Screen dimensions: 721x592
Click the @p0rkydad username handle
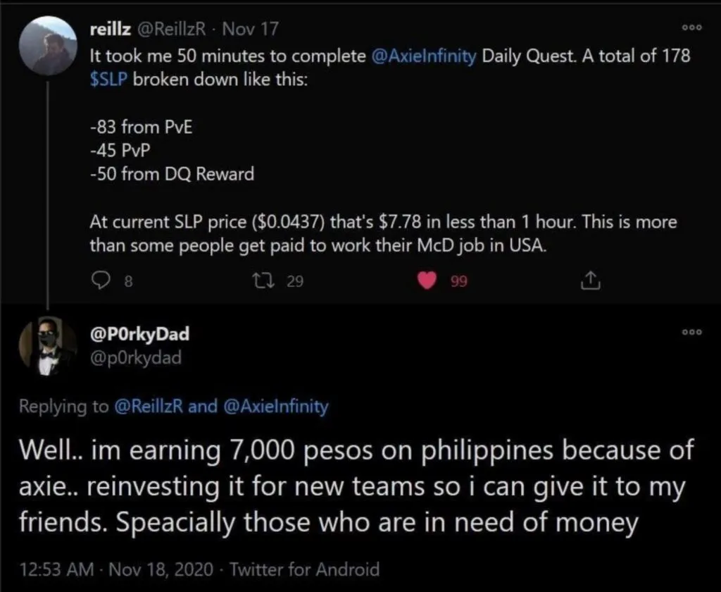click(x=136, y=357)
